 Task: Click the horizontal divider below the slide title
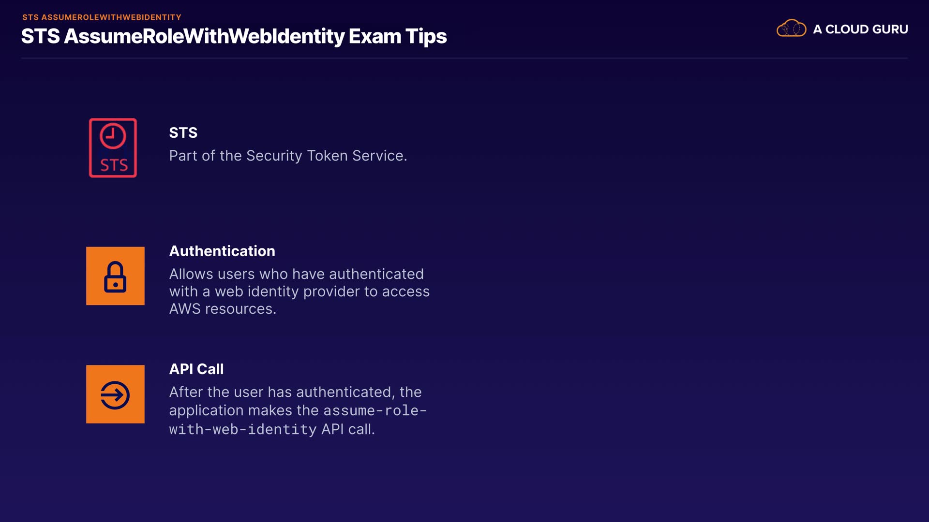click(464, 58)
